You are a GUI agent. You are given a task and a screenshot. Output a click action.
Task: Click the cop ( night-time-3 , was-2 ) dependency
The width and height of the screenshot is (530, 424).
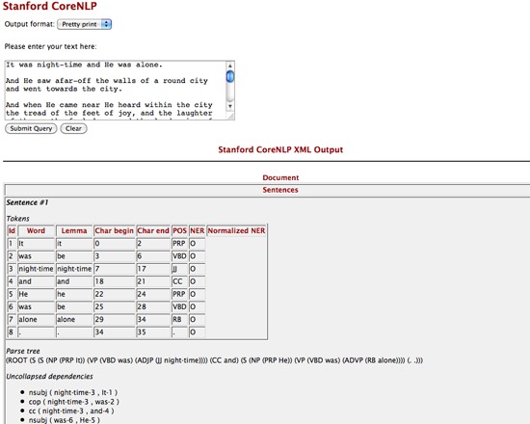[73, 402]
